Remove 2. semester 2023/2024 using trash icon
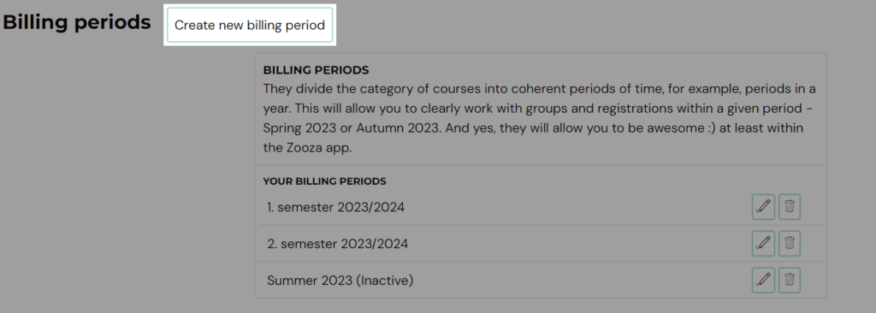Viewport: 876px width, 313px height. 790,243
